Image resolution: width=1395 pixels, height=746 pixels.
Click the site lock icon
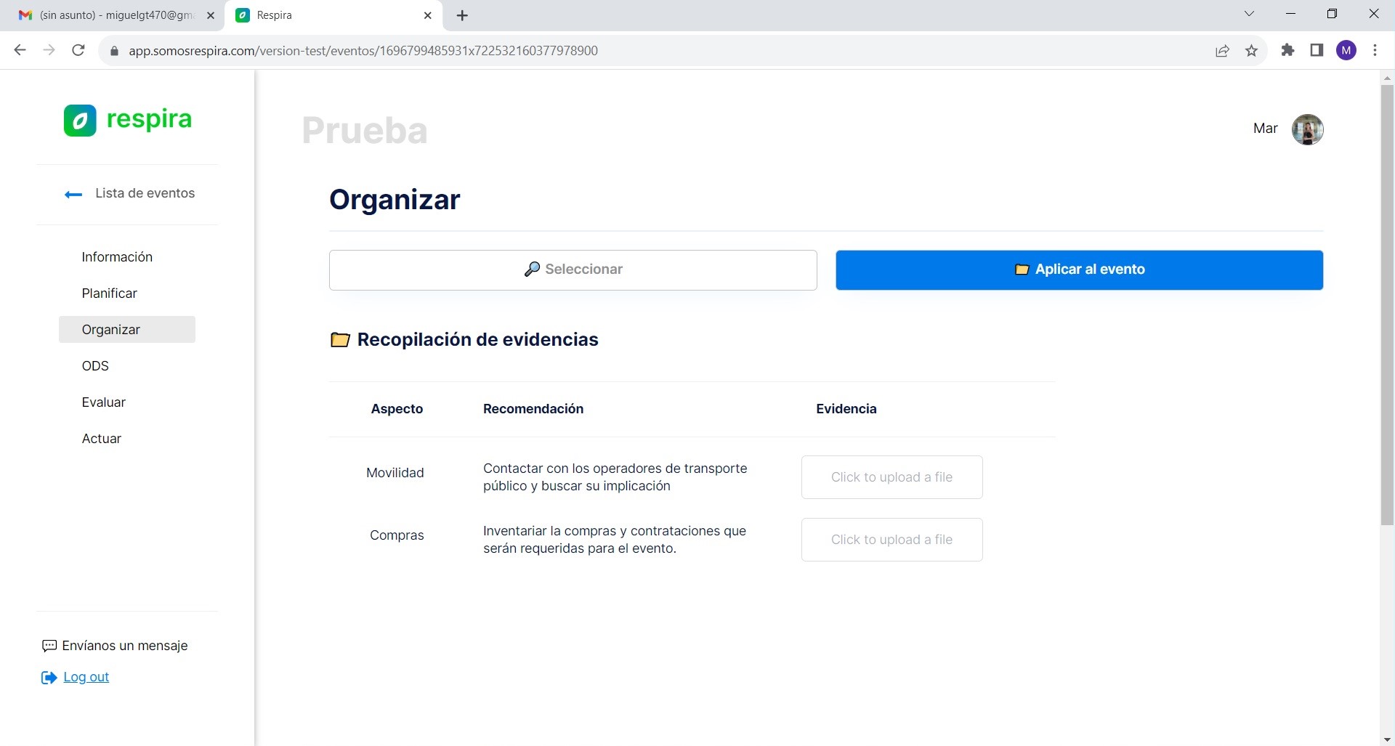[x=113, y=51]
